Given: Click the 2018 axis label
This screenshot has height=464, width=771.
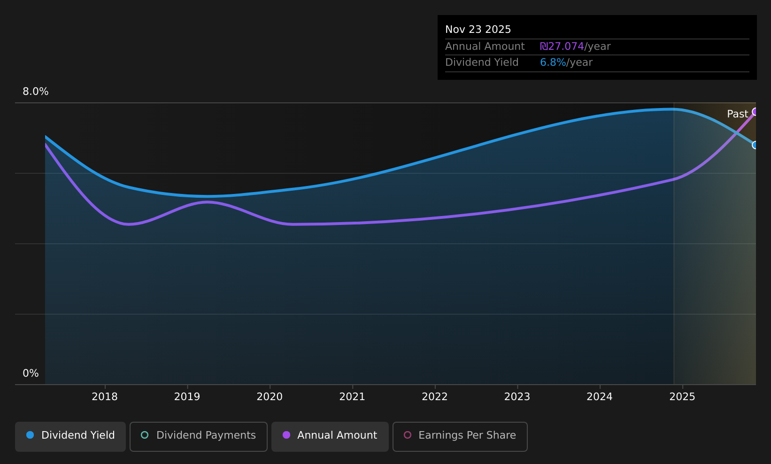Looking at the screenshot, I should point(105,397).
